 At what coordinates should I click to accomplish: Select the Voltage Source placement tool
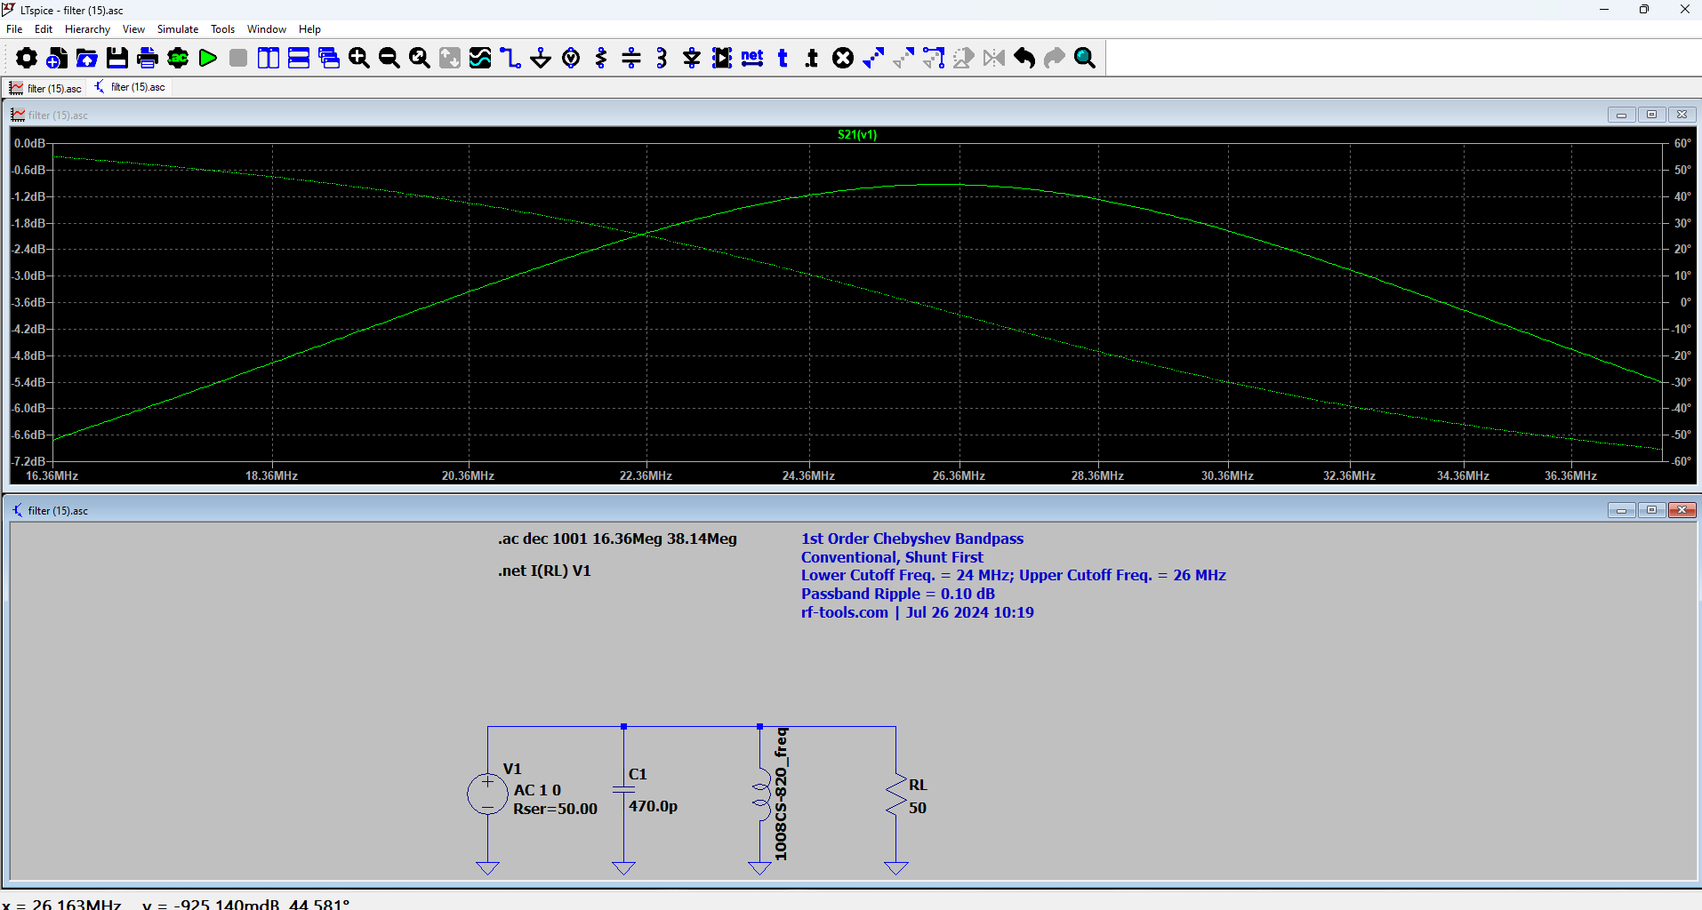click(571, 58)
